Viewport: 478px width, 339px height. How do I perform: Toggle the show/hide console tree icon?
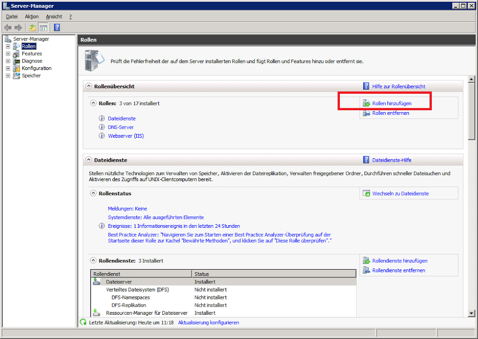(43, 28)
